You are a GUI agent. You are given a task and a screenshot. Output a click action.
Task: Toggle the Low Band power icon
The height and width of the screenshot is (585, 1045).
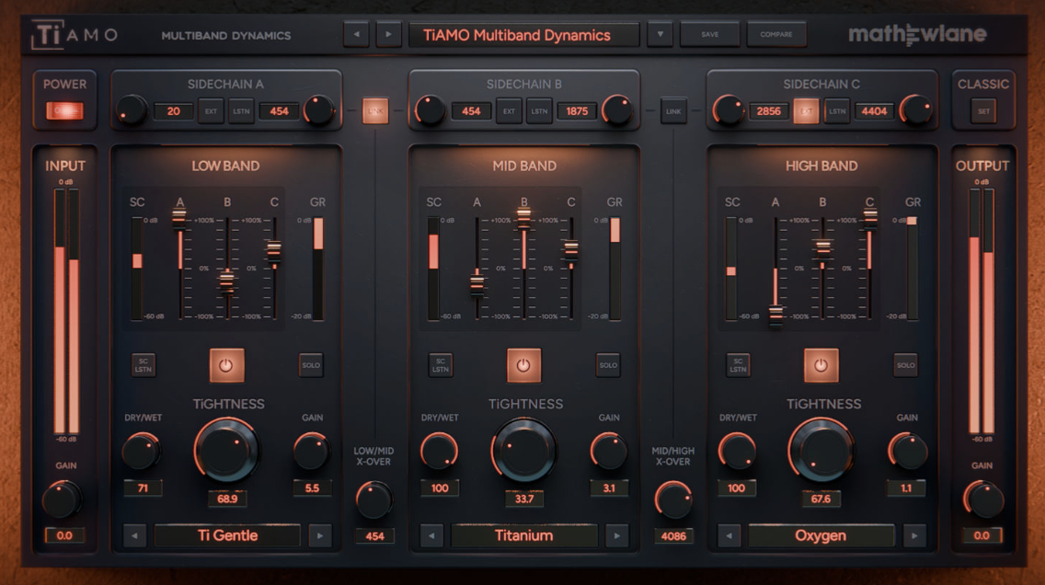(226, 365)
